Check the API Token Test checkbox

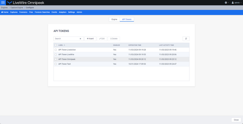56,64
